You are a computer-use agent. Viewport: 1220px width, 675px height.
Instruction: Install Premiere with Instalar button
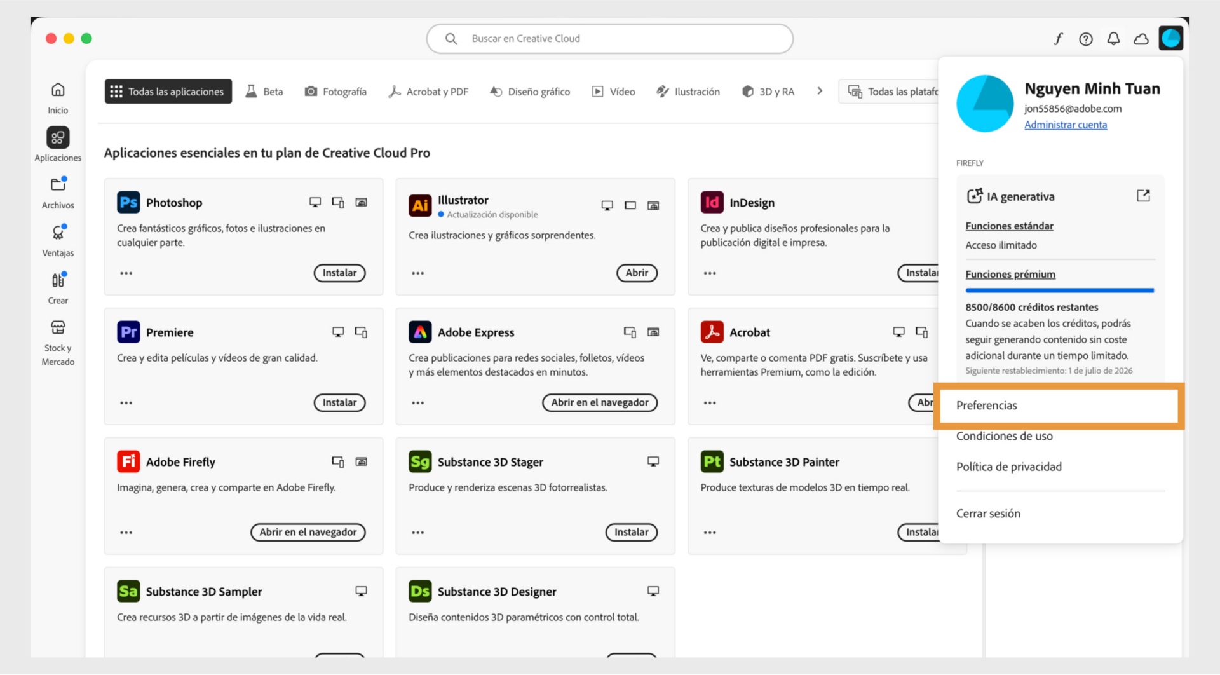pos(339,402)
